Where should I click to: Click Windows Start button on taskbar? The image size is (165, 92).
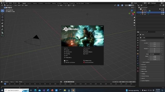coord(2,90)
